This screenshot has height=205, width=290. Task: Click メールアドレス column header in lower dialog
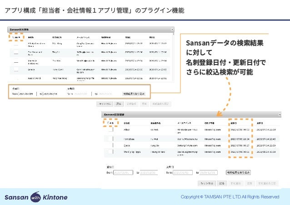point(184,123)
